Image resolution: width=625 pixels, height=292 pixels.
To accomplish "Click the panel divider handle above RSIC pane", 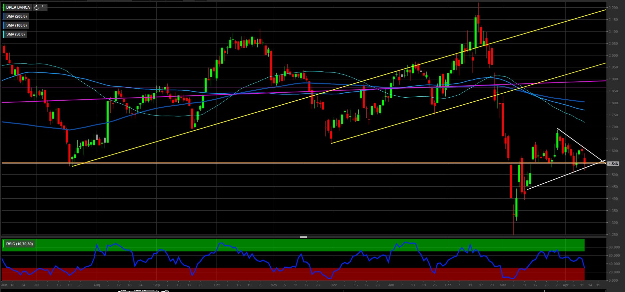I will click(303, 237).
